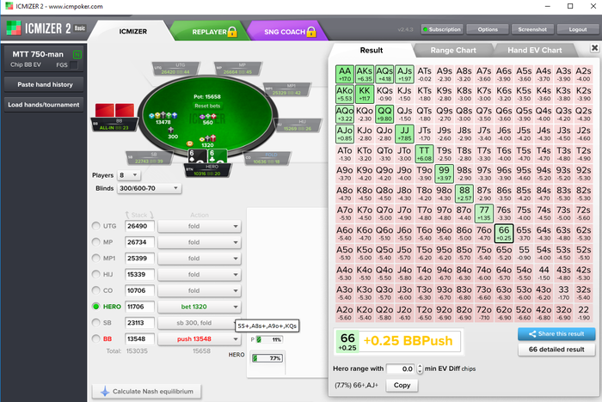Switch to the ICMIZER tab
Screen dimensions: 602x402
pos(132,32)
